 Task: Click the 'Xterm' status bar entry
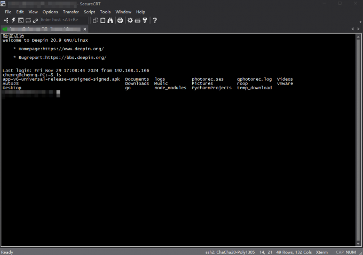coord(322,252)
